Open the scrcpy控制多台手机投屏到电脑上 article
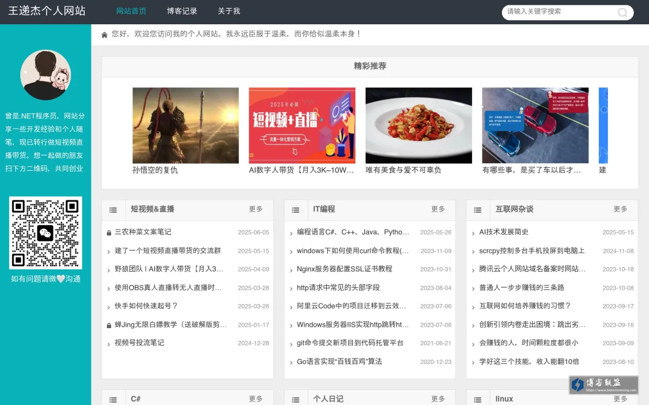The image size is (649, 405). point(532,251)
